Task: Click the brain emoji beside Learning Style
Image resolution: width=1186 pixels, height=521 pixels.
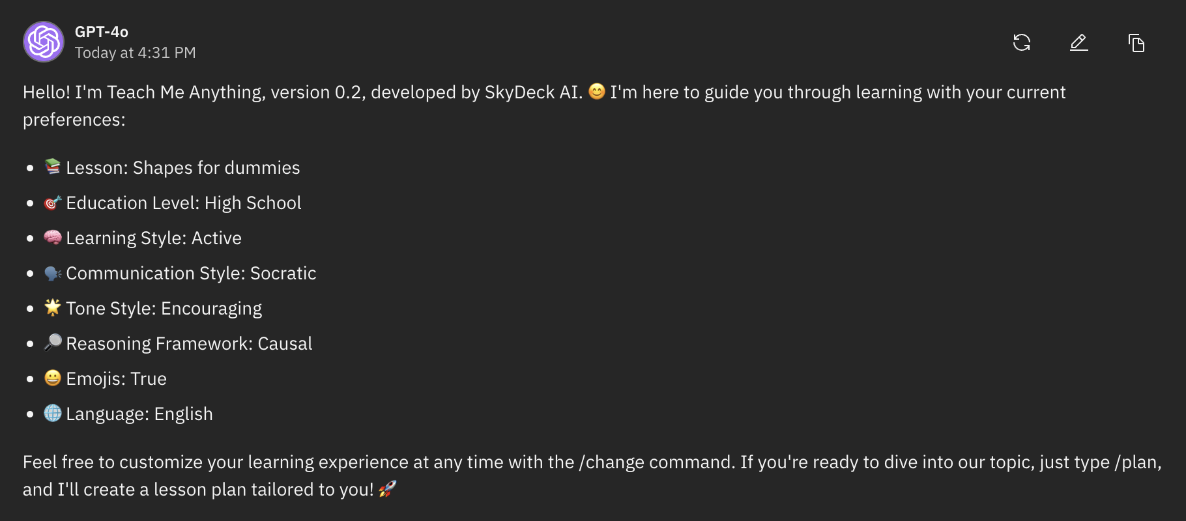Action: (53, 237)
